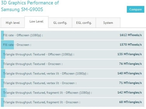Select the Low Level tab
146x109 pixels.
[x=36, y=22]
